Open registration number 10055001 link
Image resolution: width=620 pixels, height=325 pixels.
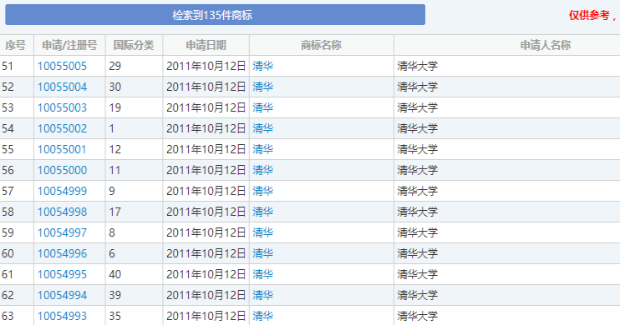62,149
